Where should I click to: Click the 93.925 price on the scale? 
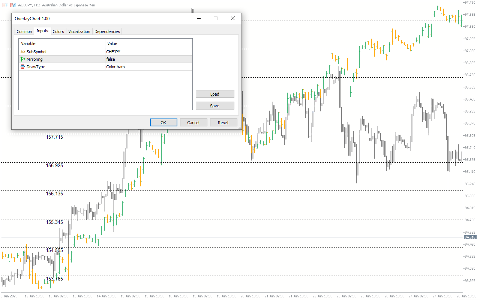point(470,281)
